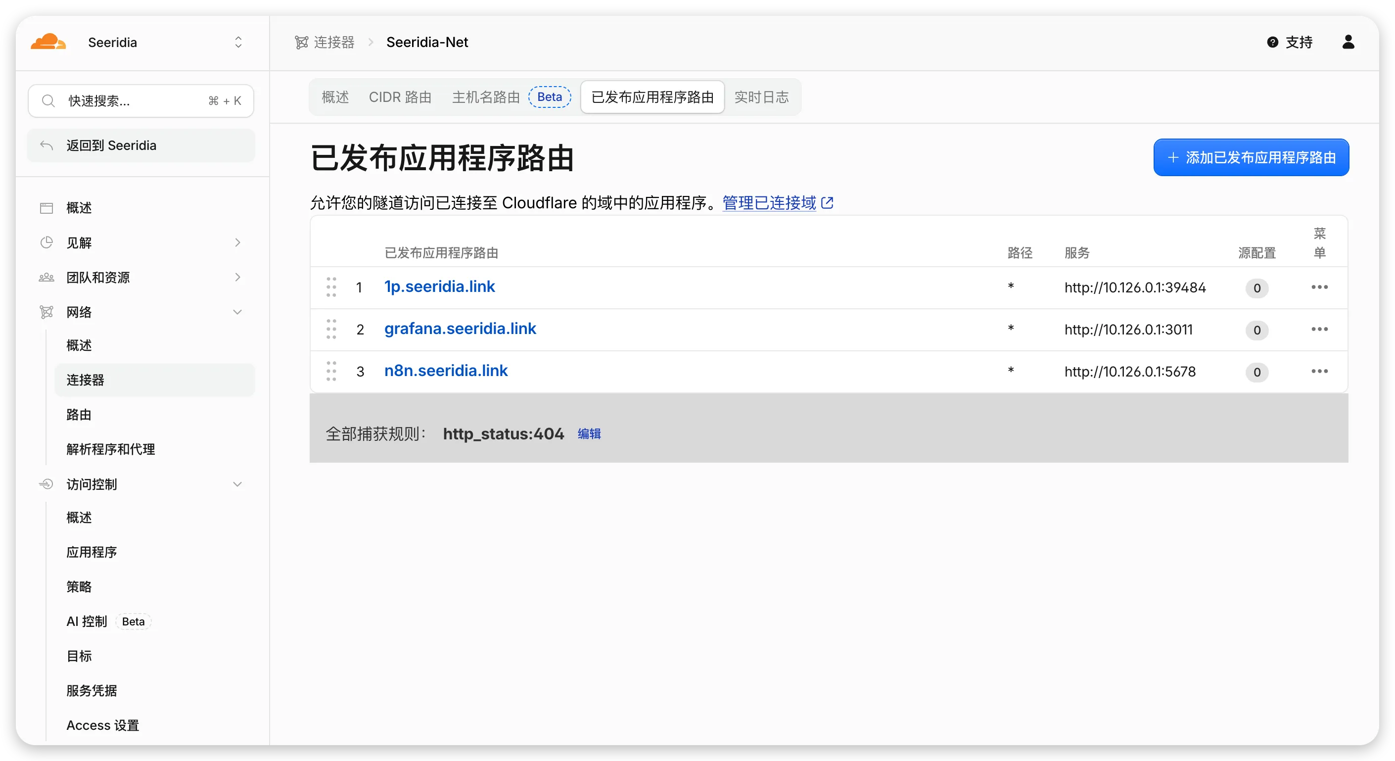Open the n8n.seeridia.link route
The height and width of the screenshot is (761, 1395).
pyautogui.click(x=446, y=371)
